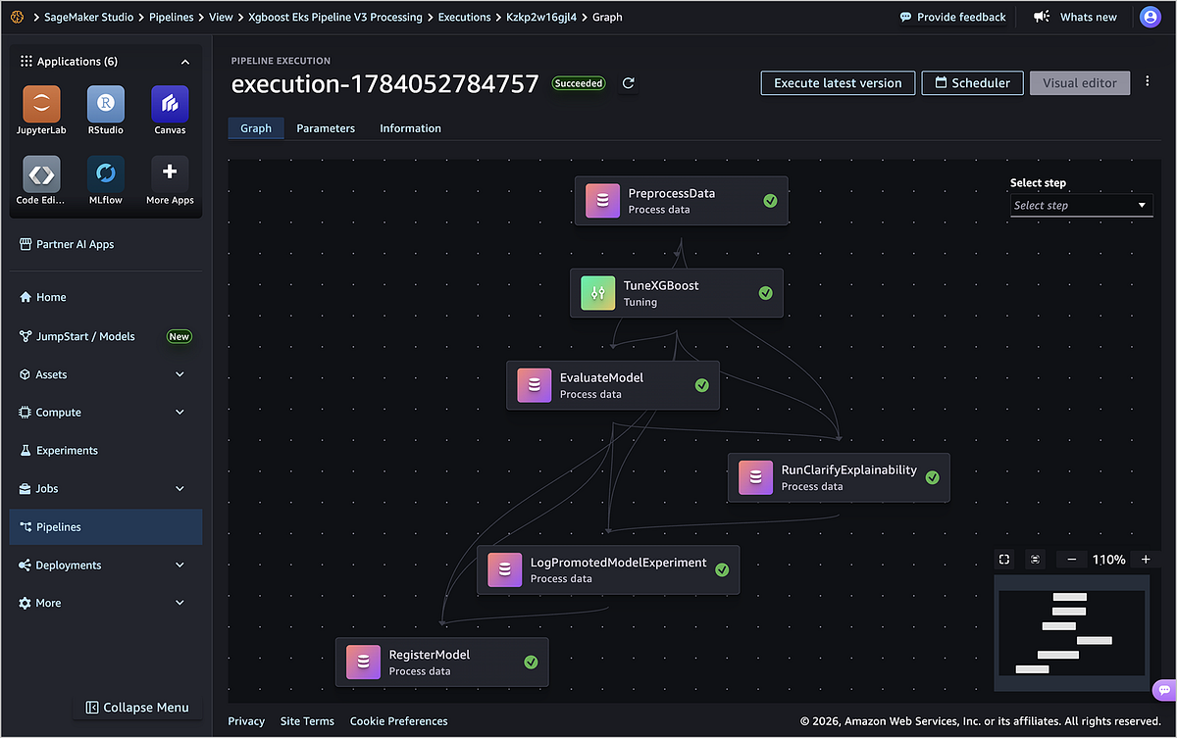Open JumpStart / Models in sidebar

tap(106, 336)
